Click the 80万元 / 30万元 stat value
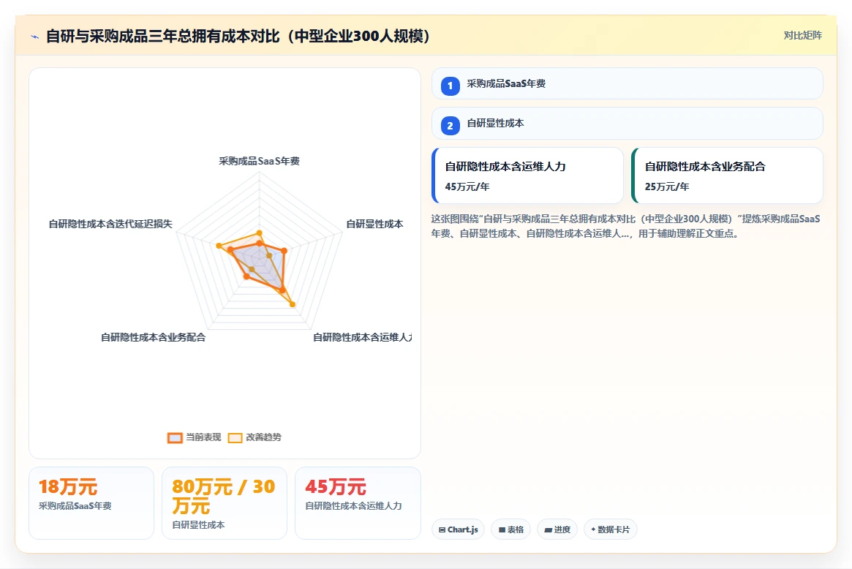852x569 pixels. coord(224,496)
